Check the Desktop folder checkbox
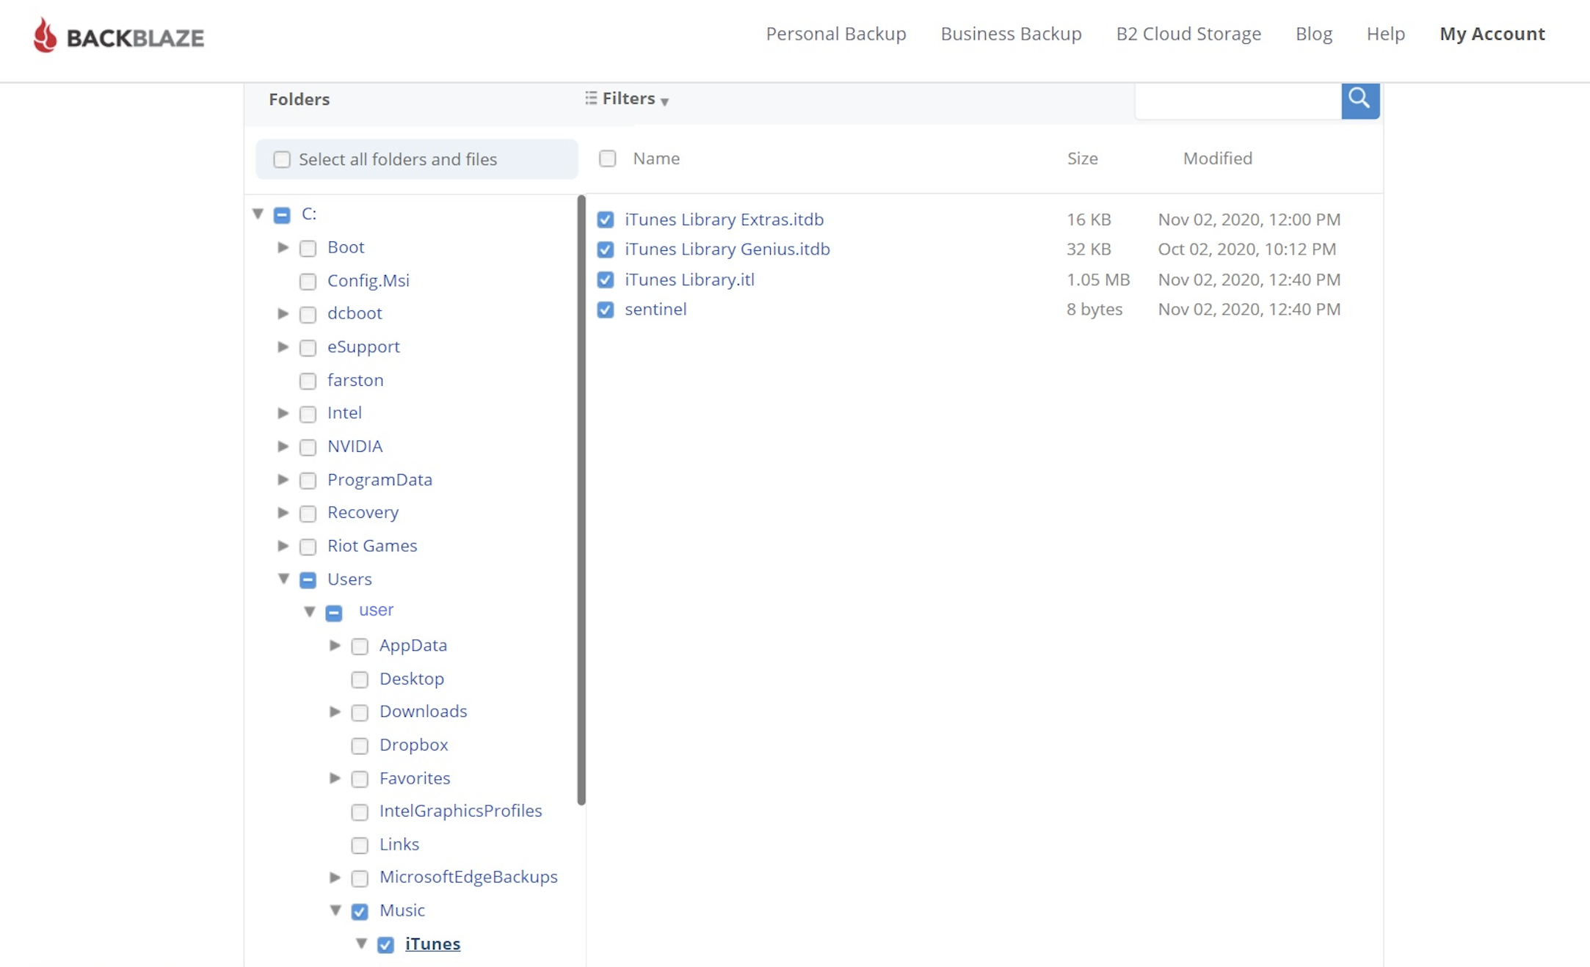 360,679
